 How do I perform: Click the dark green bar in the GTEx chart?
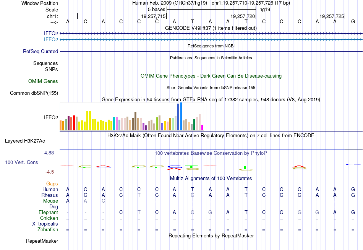[194, 125]
